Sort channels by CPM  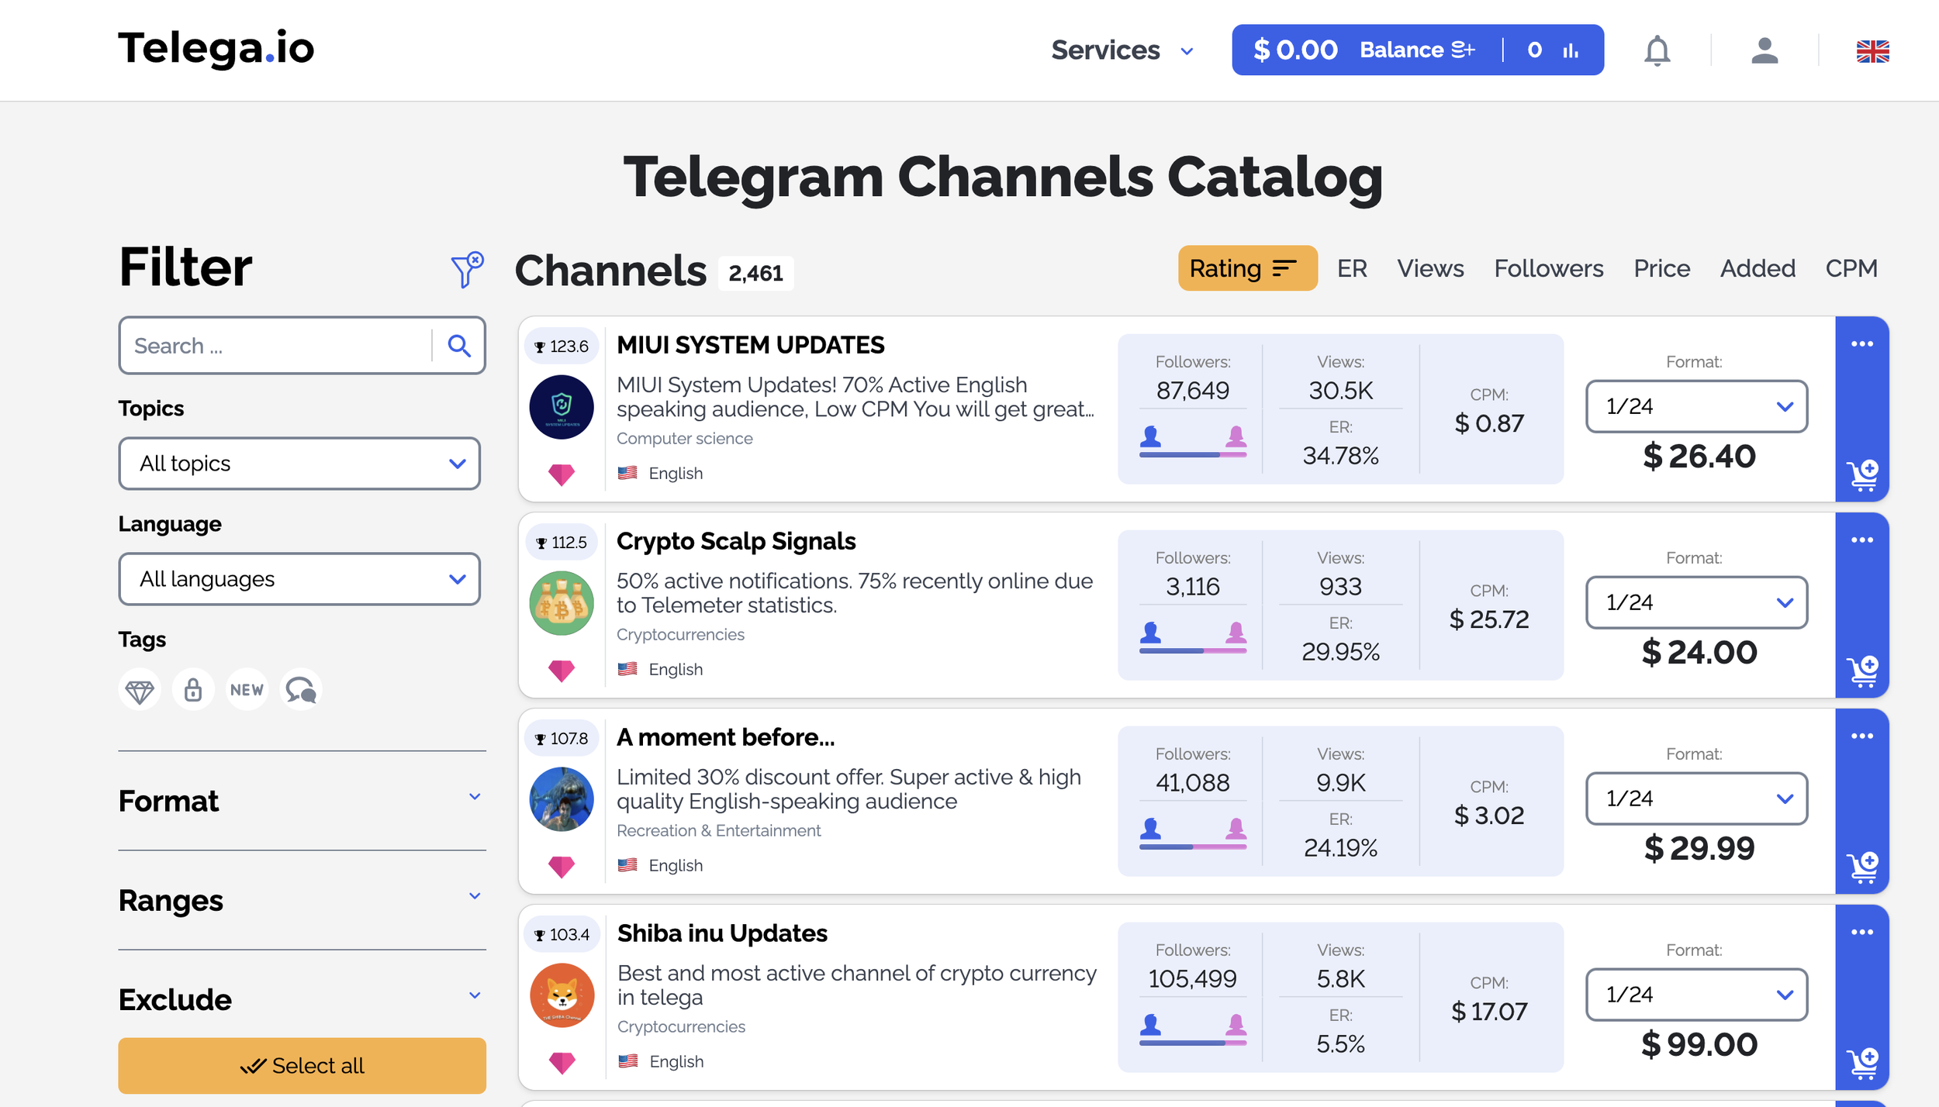pos(1851,267)
